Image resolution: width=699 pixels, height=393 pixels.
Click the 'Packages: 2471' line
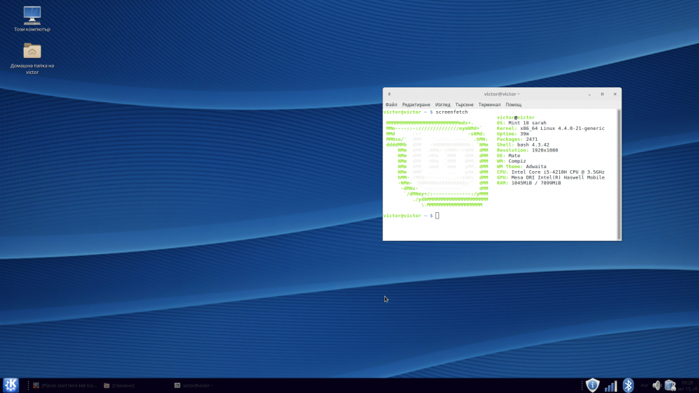(x=517, y=140)
